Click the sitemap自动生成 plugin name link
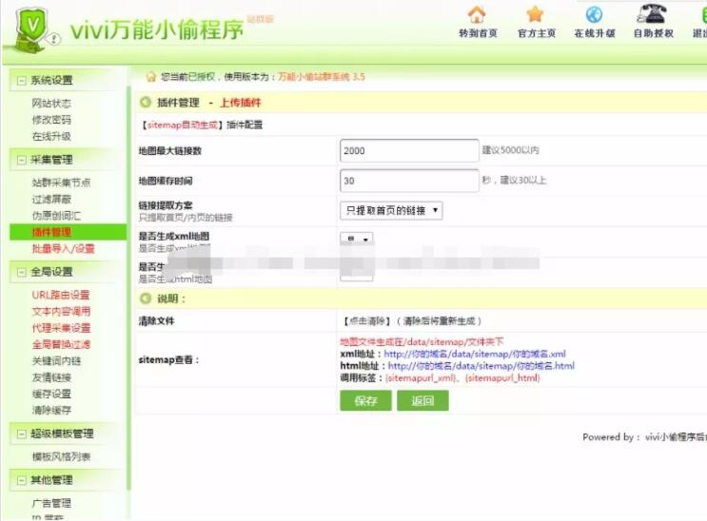 (x=182, y=125)
